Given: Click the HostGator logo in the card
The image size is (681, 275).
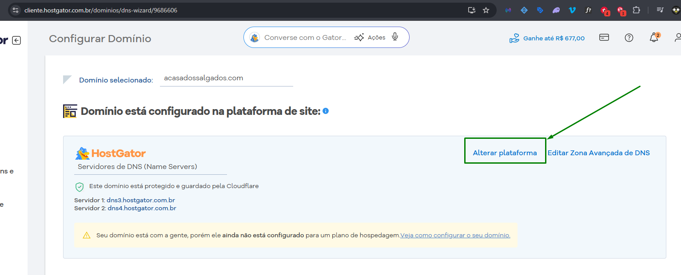Looking at the screenshot, I should click(111, 153).
